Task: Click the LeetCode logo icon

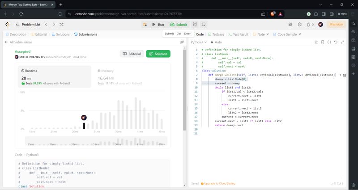Action: [x=8, y=25]
